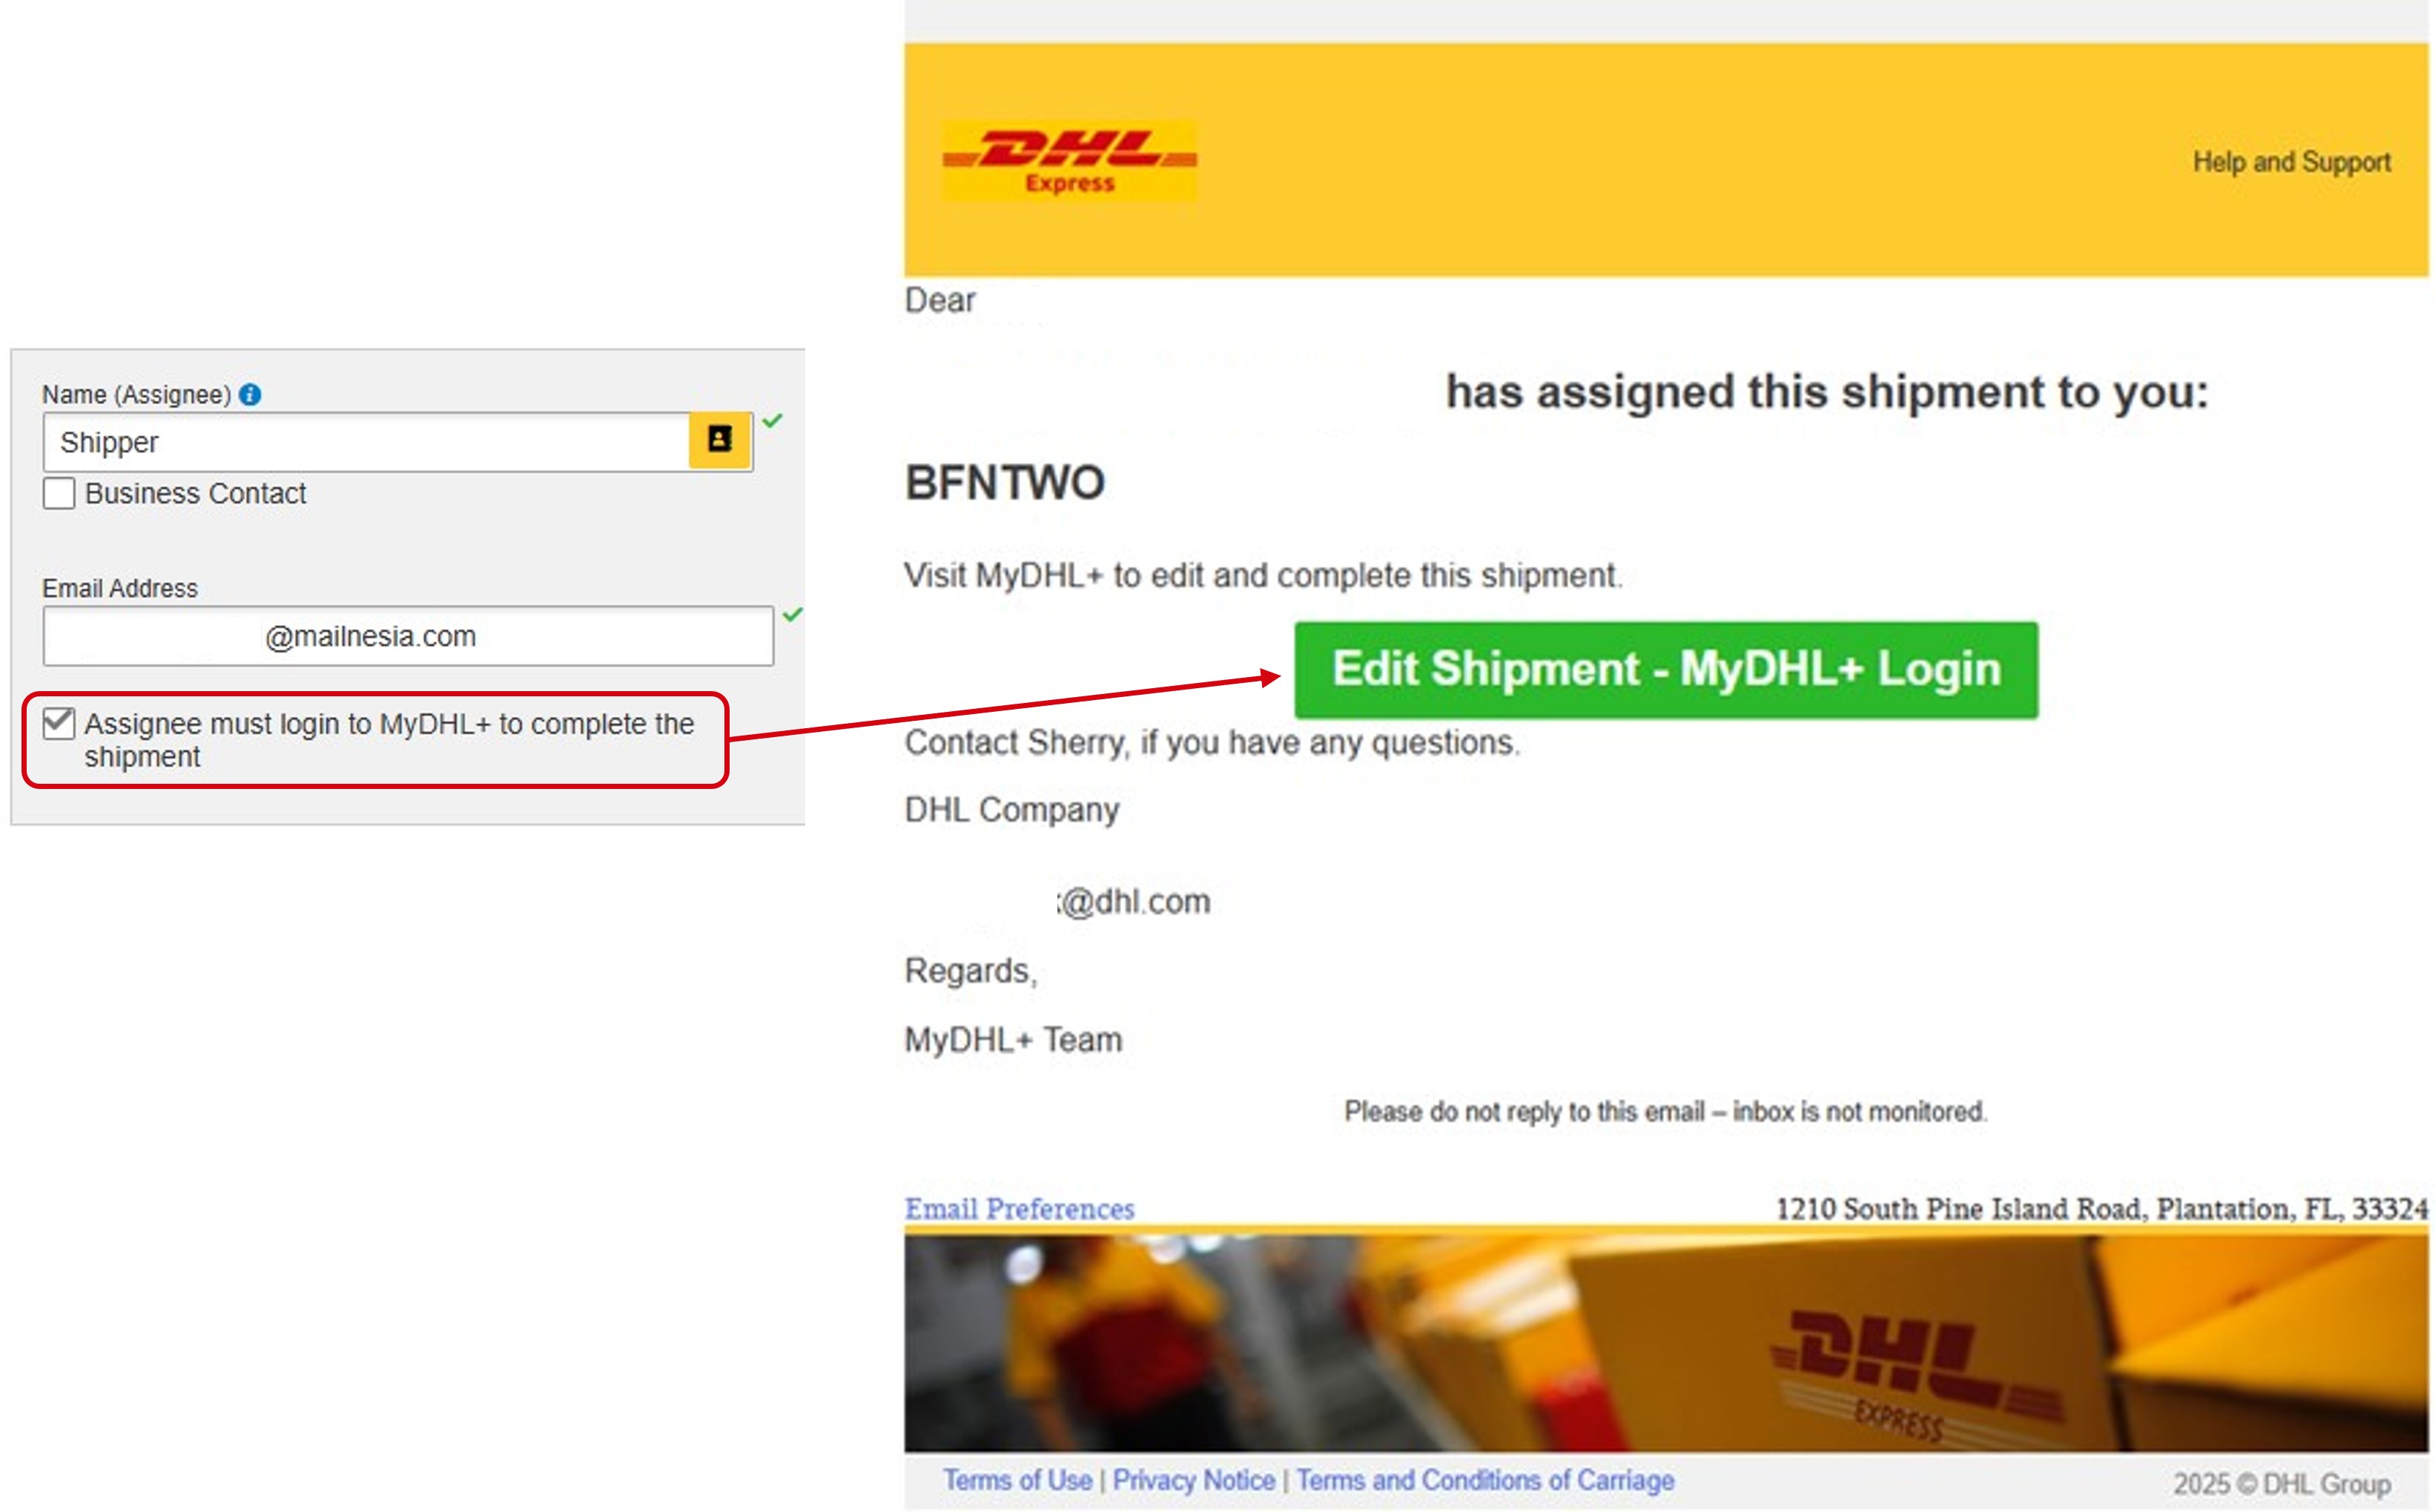Click the DHL box banner image
Image resolution: width=2435 pixels, height=1512 pixels.
click(1665, 1343)
